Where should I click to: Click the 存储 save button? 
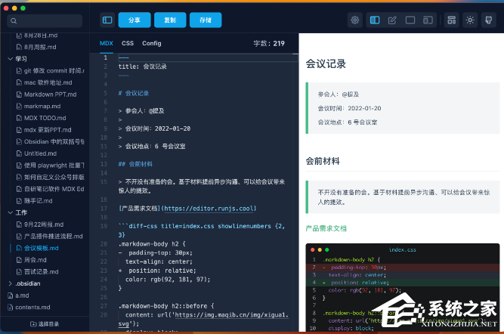coord(206,20)
